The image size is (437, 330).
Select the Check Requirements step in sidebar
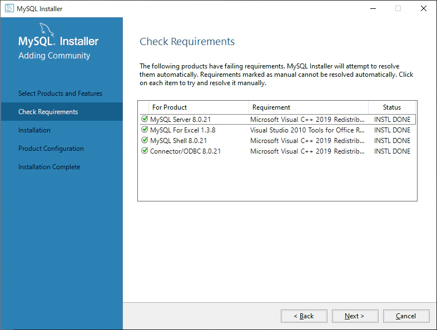[62, 112]
